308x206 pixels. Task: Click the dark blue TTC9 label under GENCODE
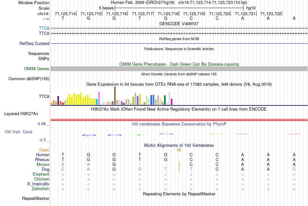[x=44, y=33]
